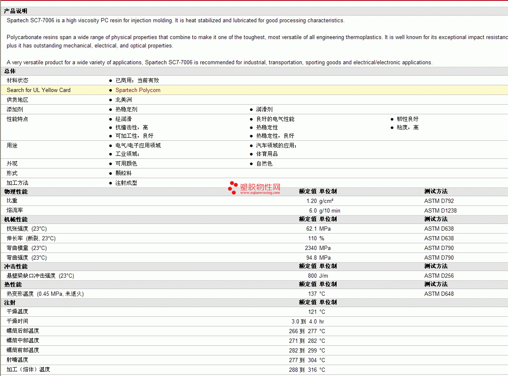Click the 形式 row label
508x376 pixels.
click(x=12, y=173)
